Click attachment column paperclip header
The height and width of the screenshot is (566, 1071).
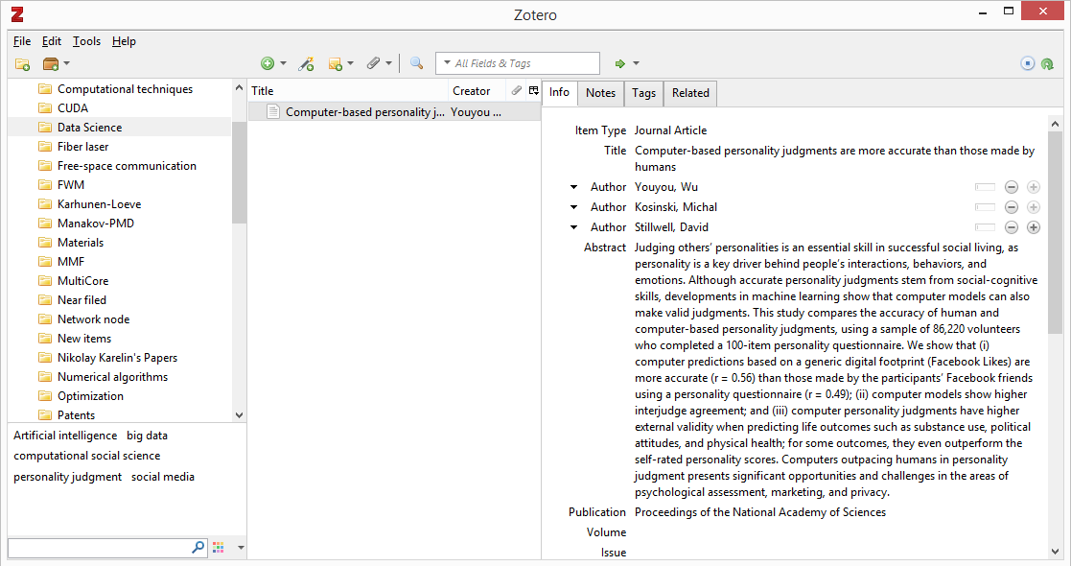click(x=517, y=90)
